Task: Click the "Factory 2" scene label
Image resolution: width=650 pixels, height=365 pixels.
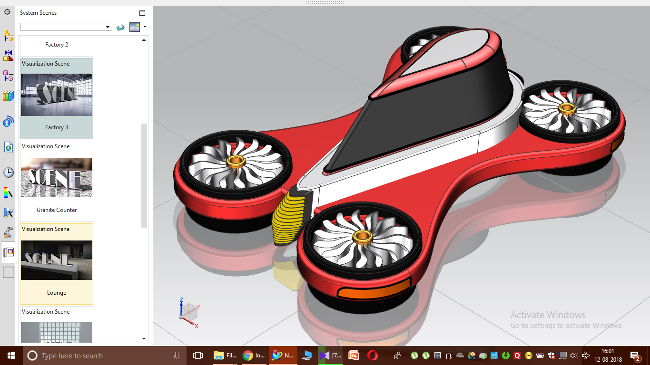Action: click(57, 45)
